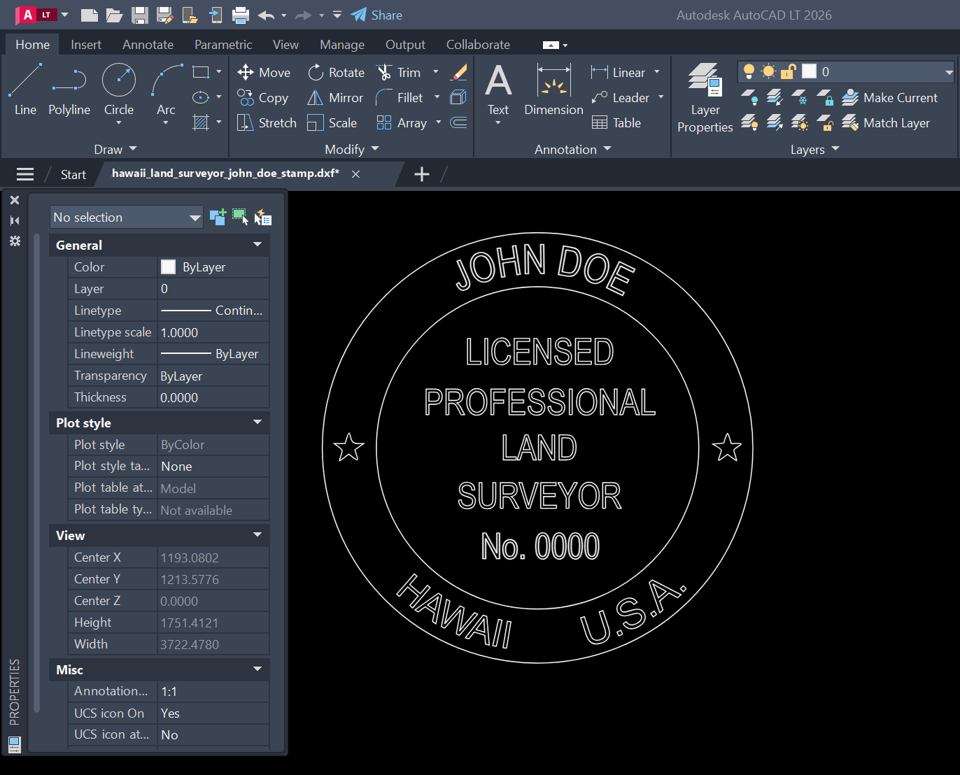960x775 pixels.
Task: Click the Mirror tool
Action: click(x=335, y=97)
